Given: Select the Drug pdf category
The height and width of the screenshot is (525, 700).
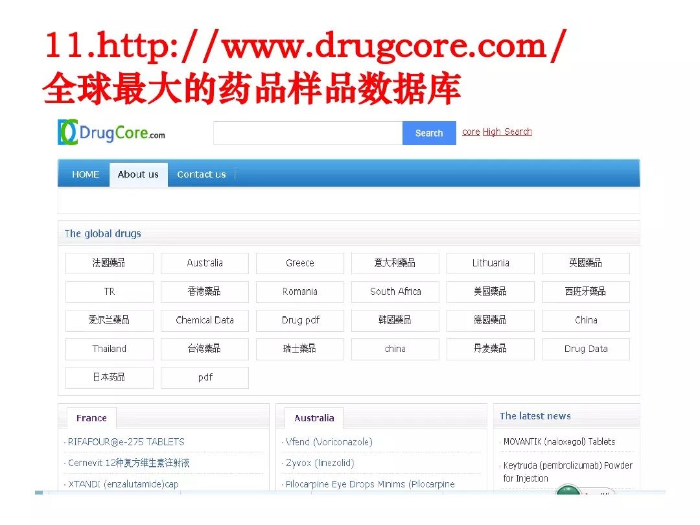Looking at the screenshot, I should point(300,320).
